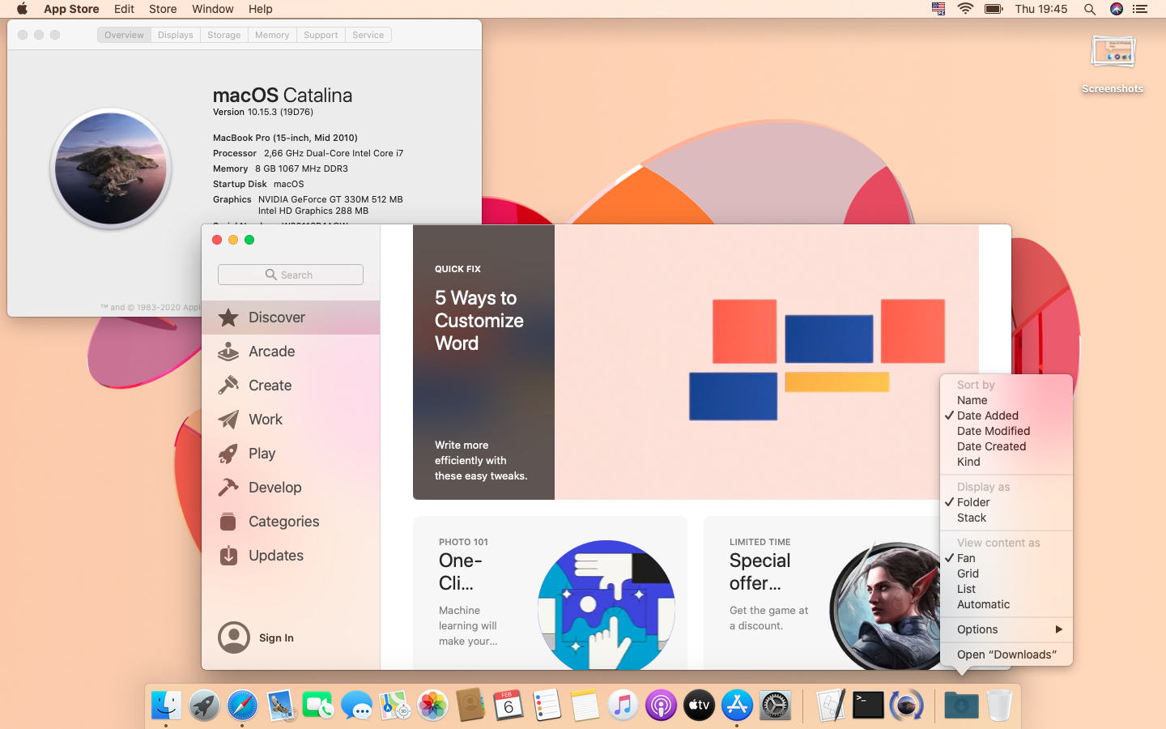Sort the stack by Kind
Viewport: 1166px width, 729px height.
click(x=1006, y=462)
